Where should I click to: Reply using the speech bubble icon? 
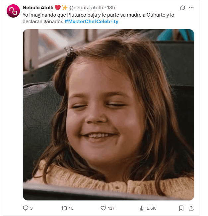(x=26, y=208)
